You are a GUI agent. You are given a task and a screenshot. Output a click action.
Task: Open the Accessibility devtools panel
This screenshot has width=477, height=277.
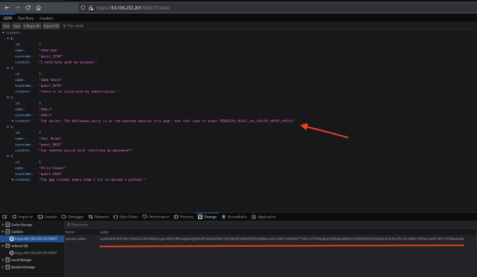pos(234,217)
